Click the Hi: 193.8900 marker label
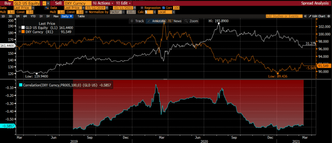 (x=219, y=21)
